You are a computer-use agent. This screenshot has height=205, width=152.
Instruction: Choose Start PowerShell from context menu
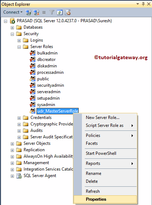click(x=105, y=153)
